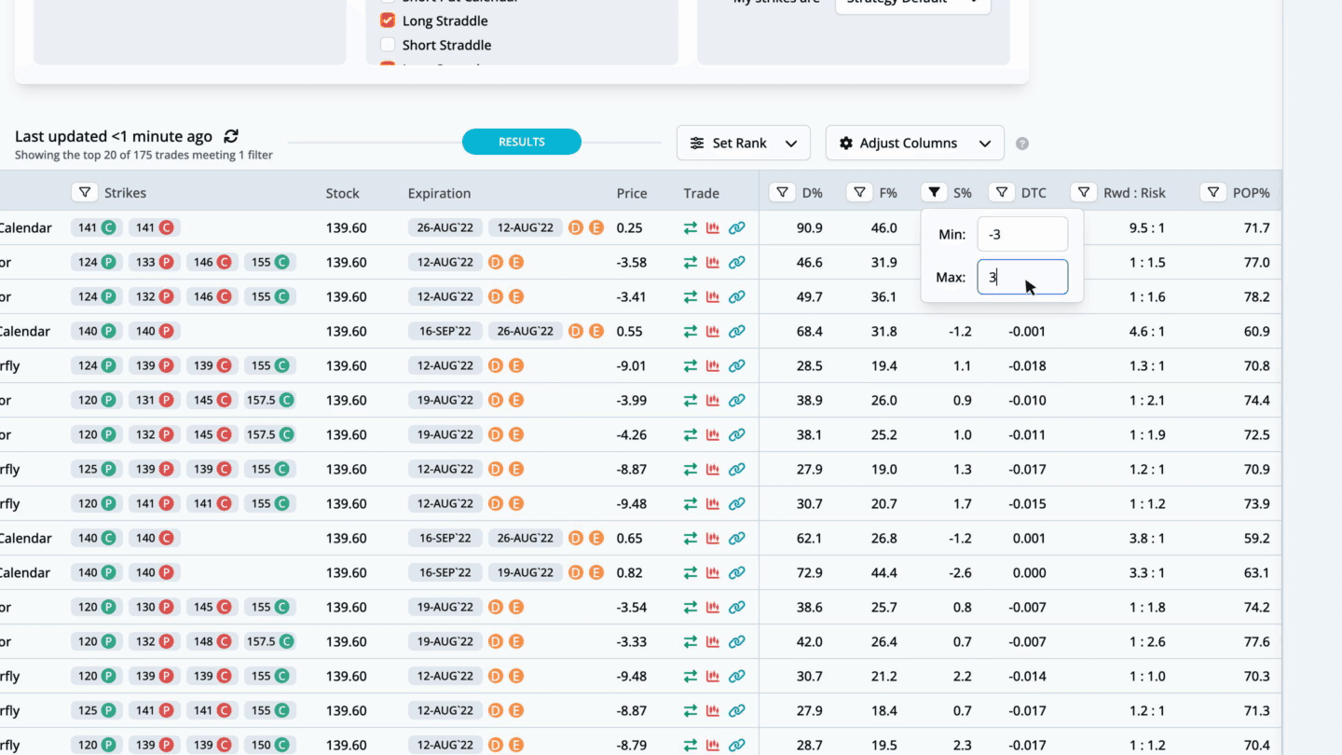Open the DTC column filter icon
Image resolution: width=1342 pixels, height=755 pixels.
pyautogui.click(x=1002, y=193)
